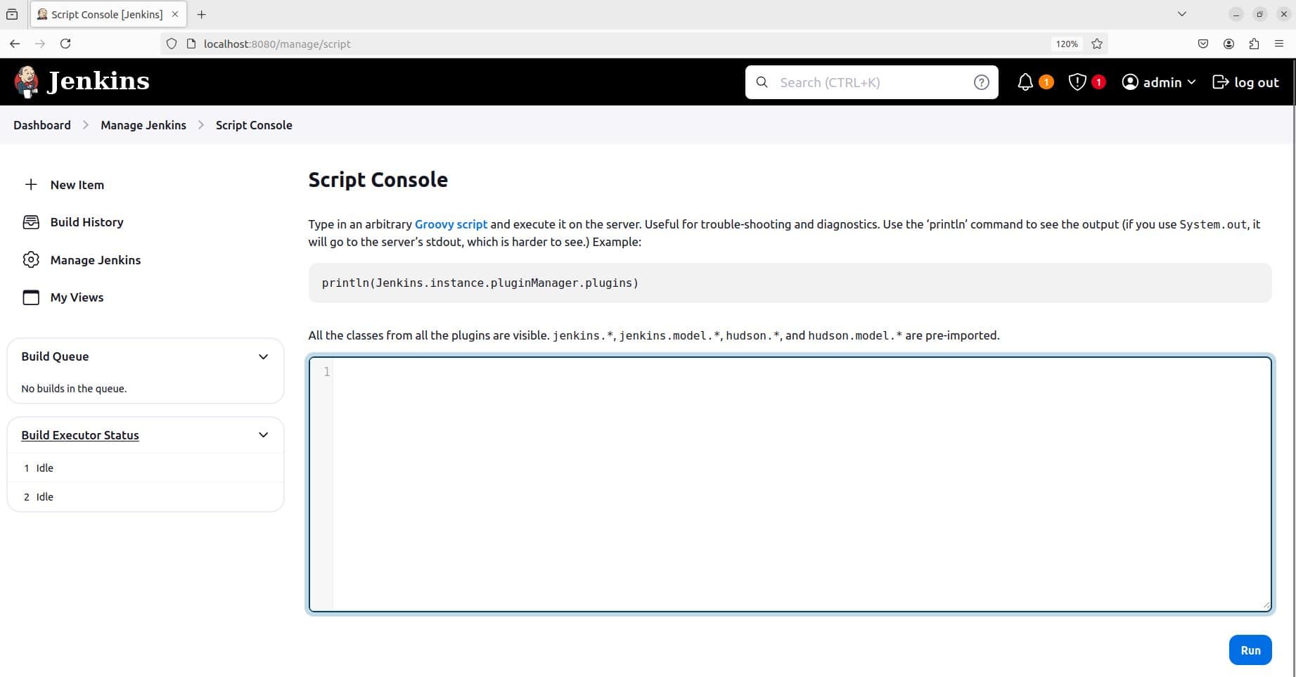Screen dimensions: 1296x677
Task: Click the 120% zoom level indicator
Action: pyautogui.click(x=1067, y=44)
